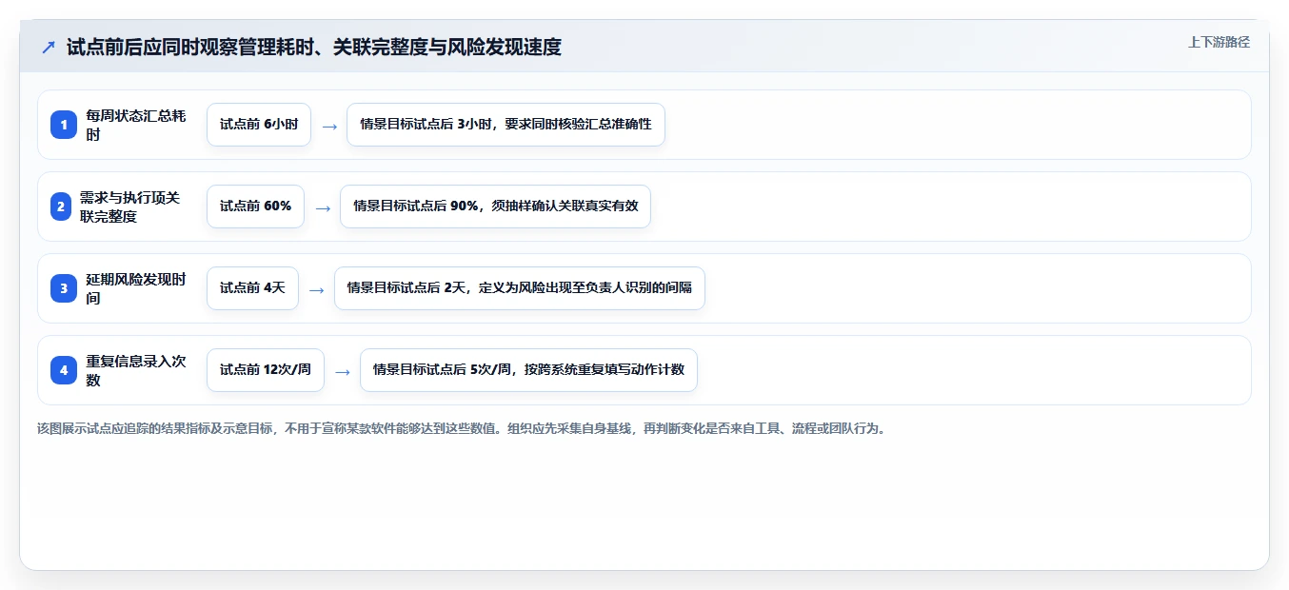
Task: Click the diagonal arrow icon beside the title
Action: pos(49,47)
